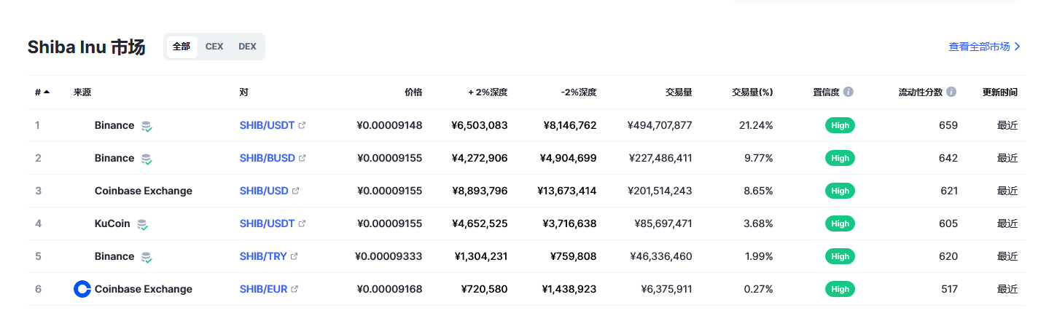Click the verified coin-stack icon next to Binance in the SHIB/USDT row
1057x313 pixels.
(147, 126)
